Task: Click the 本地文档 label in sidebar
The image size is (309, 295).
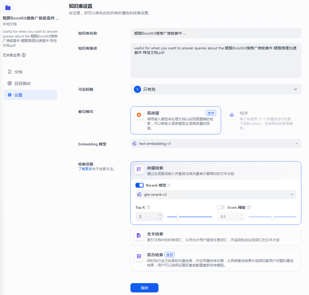Action: [x=10, y=24]
